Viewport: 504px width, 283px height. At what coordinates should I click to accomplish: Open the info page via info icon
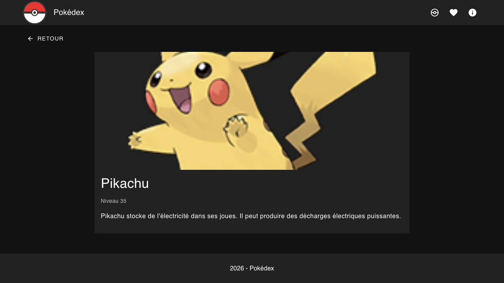[472, 13]
